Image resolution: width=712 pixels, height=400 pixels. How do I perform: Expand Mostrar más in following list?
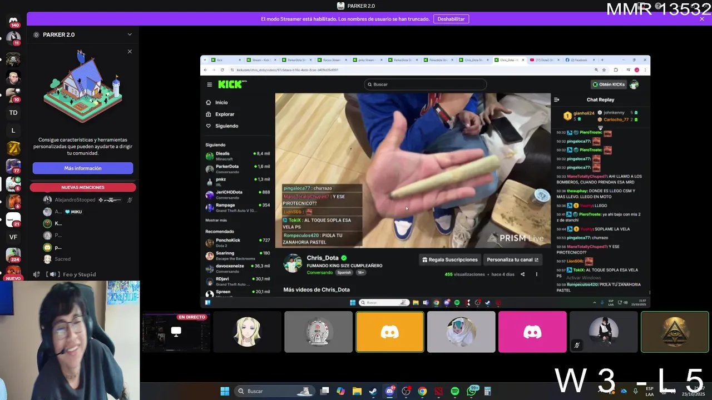[x=216, y=221]
